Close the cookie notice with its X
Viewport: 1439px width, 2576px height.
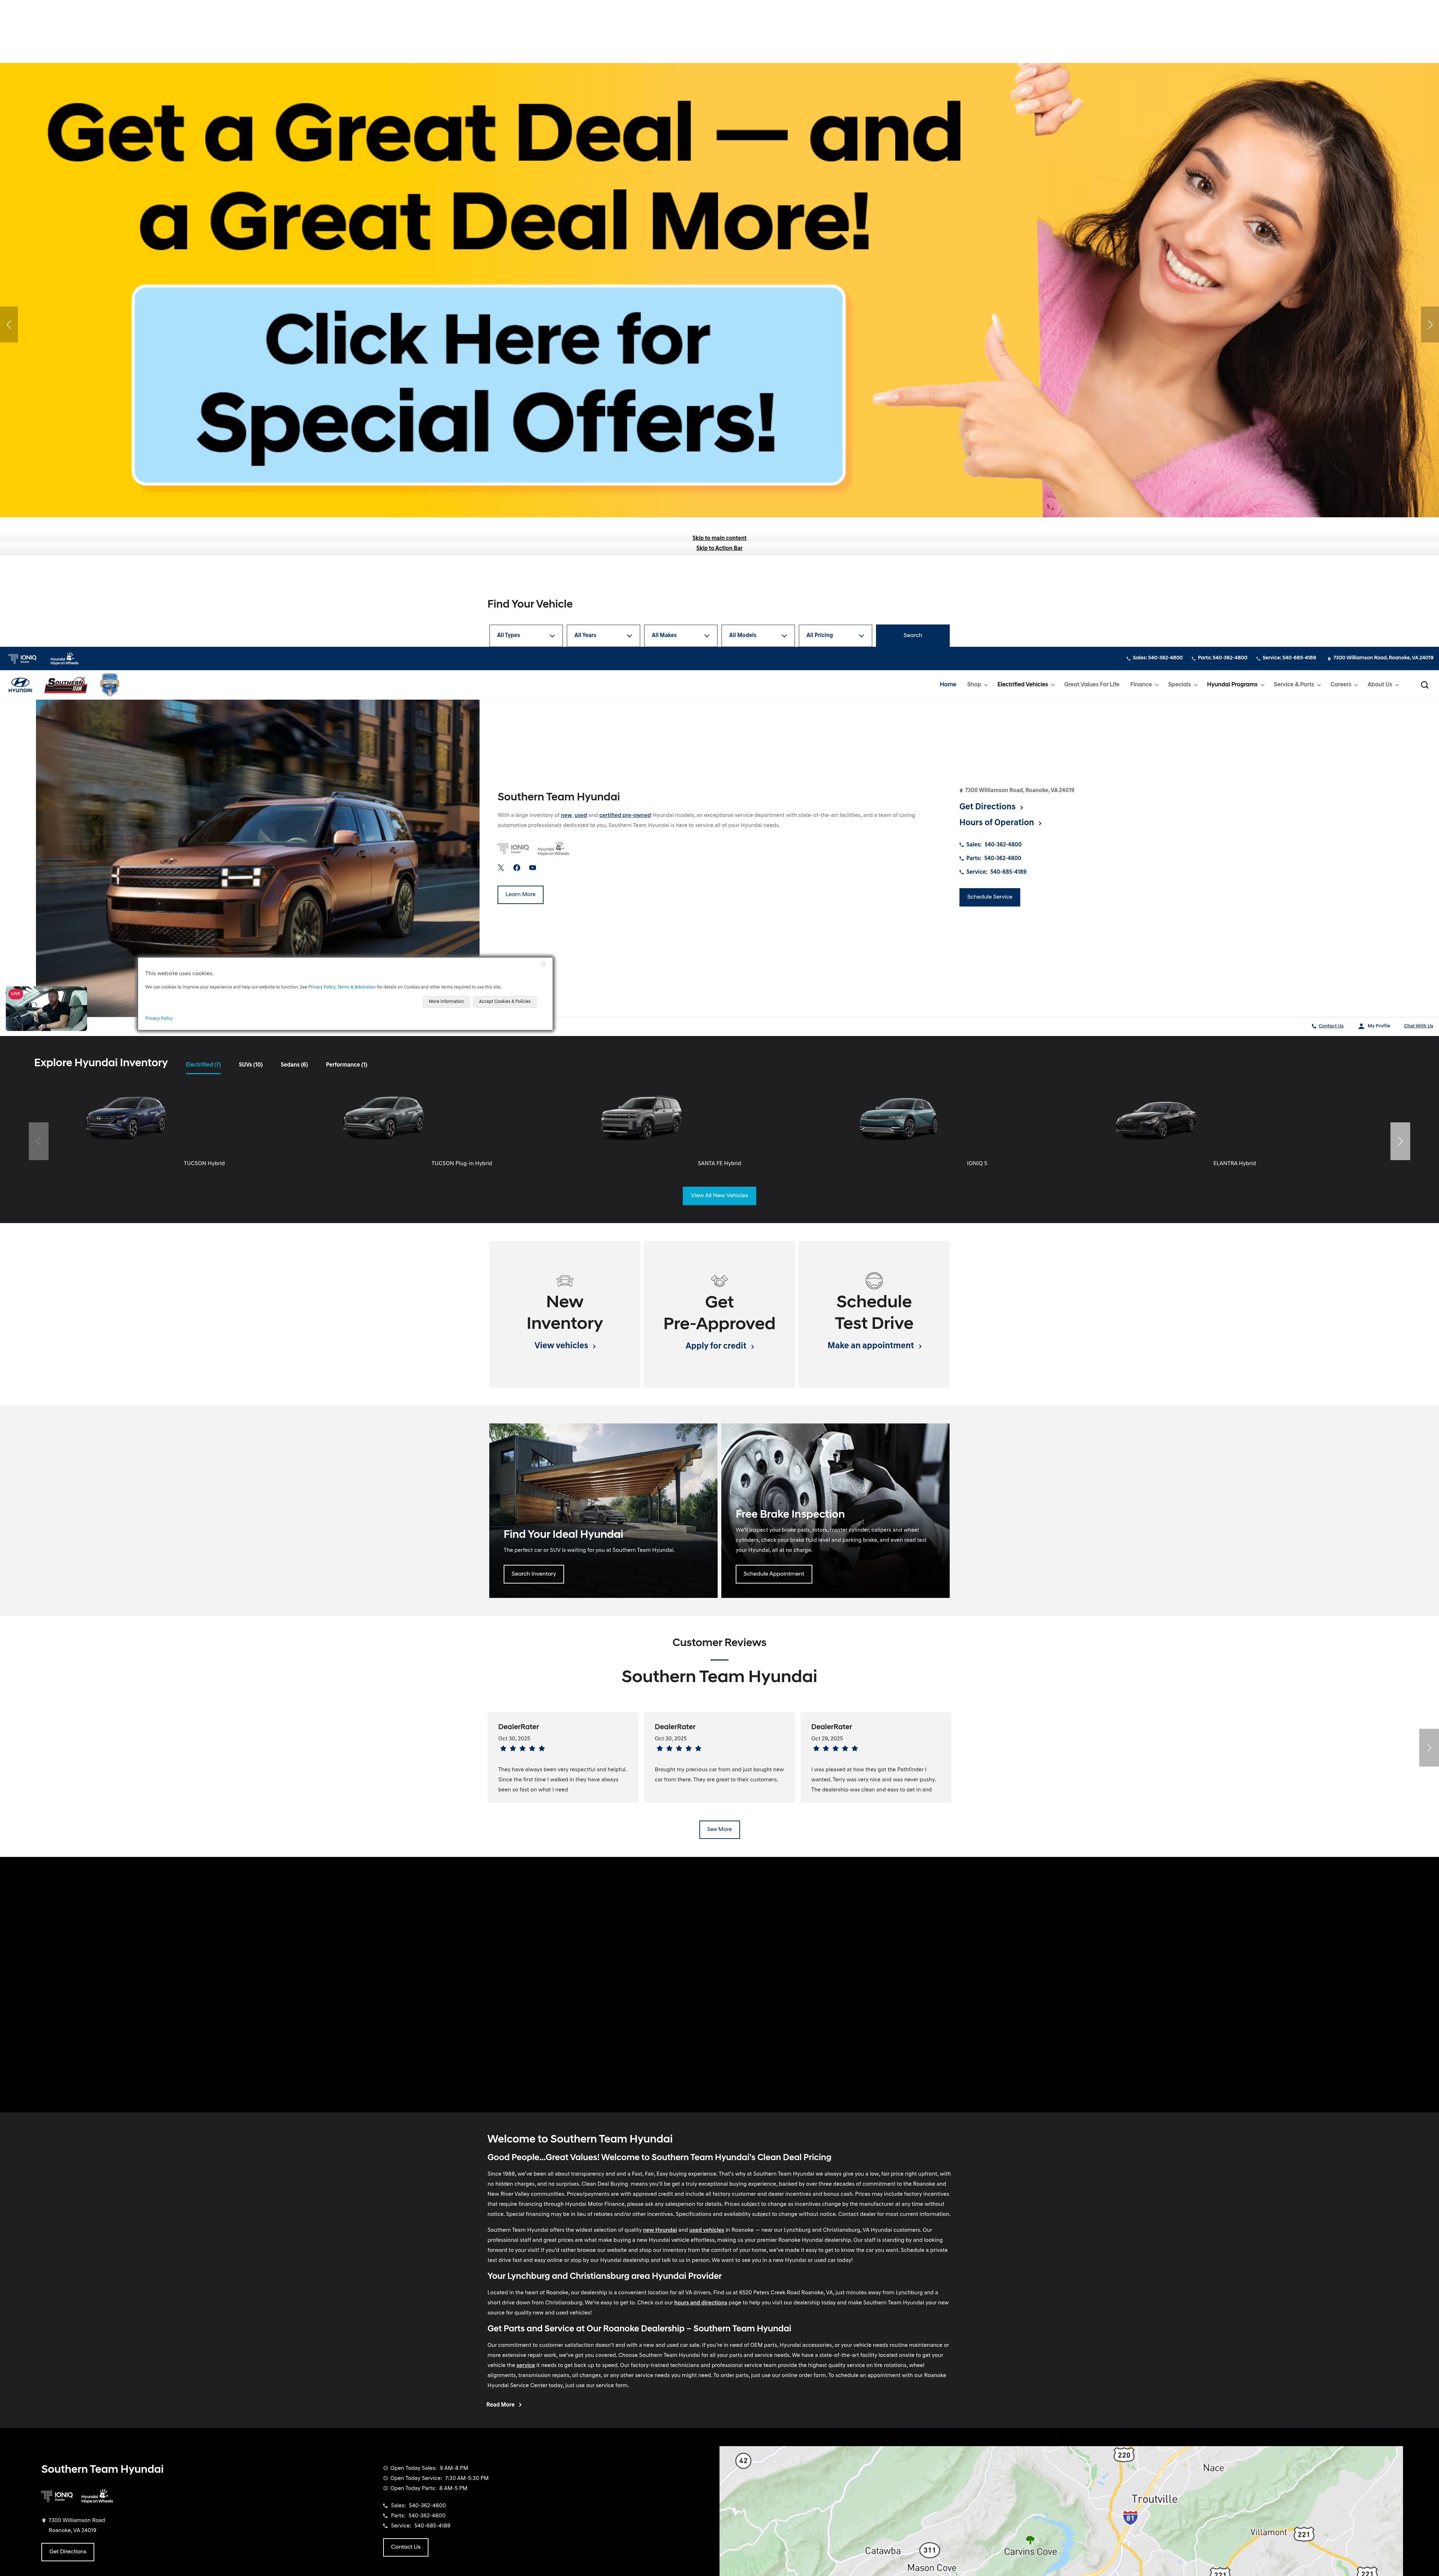(544, 964)
